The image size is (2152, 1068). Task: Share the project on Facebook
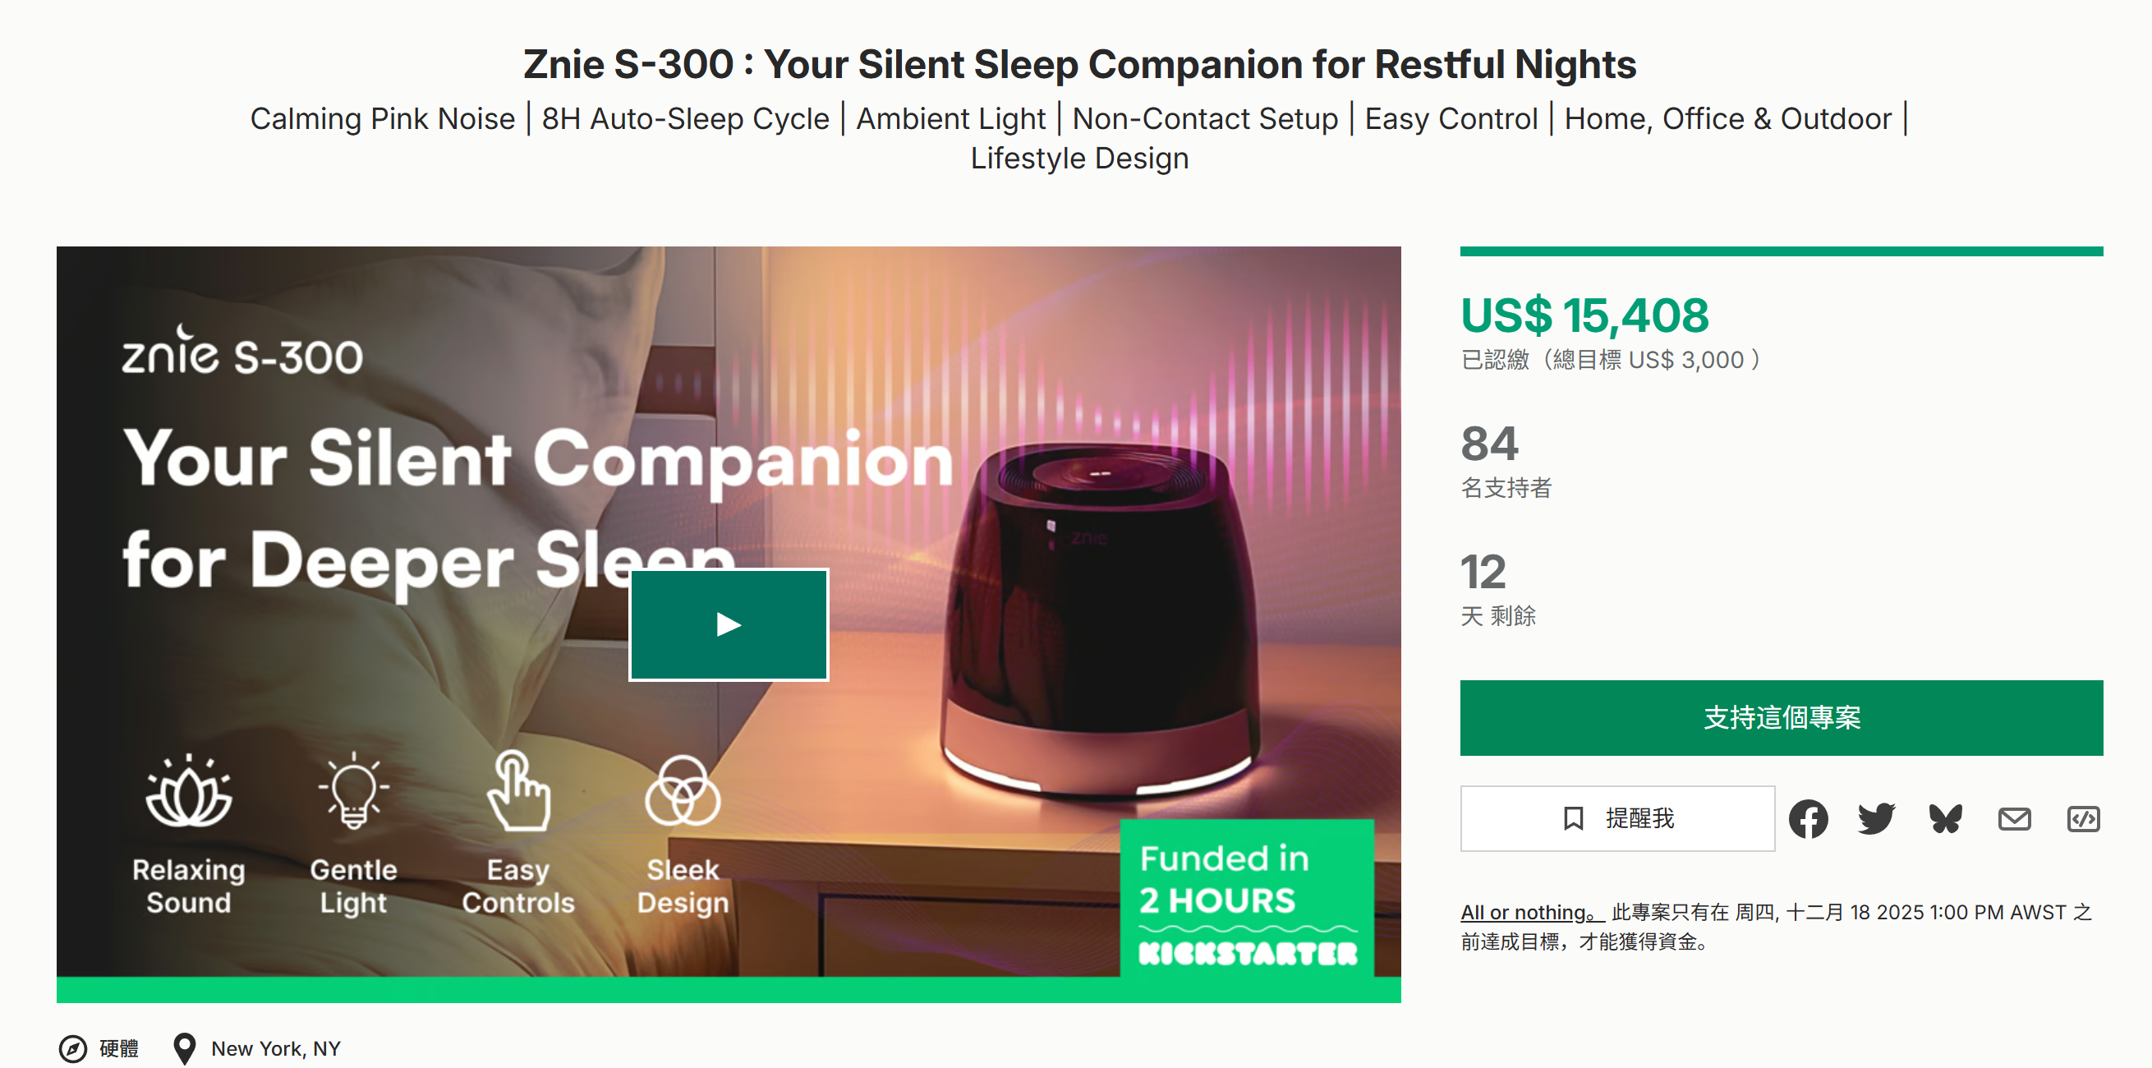(x=1809, y=819)
